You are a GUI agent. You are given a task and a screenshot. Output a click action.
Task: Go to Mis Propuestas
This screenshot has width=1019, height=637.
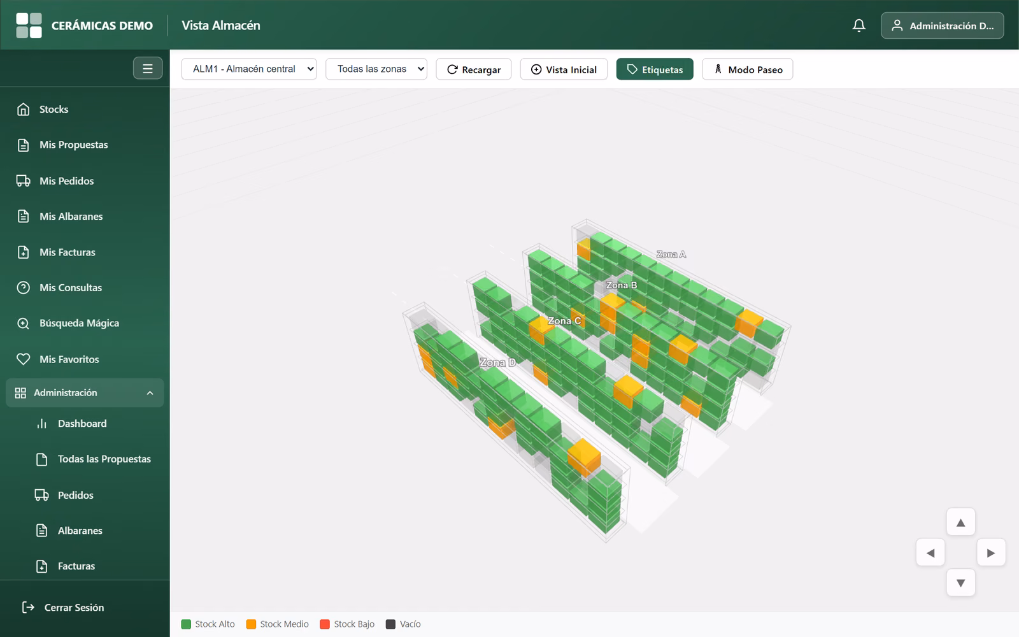pyautogui.click(x=85, y=145)
